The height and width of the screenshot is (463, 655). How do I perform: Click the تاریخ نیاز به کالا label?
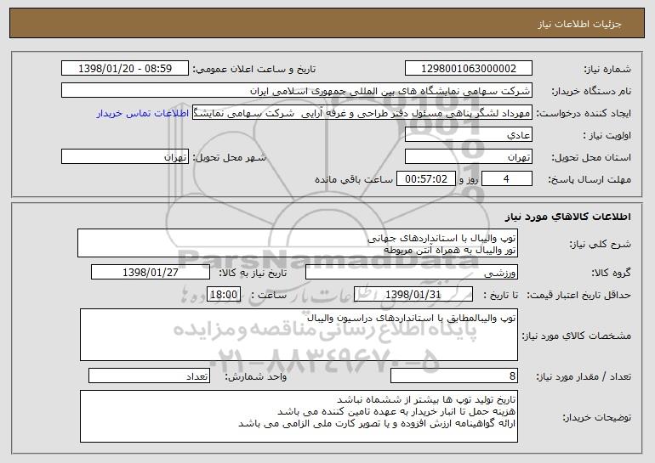[253, 274]
